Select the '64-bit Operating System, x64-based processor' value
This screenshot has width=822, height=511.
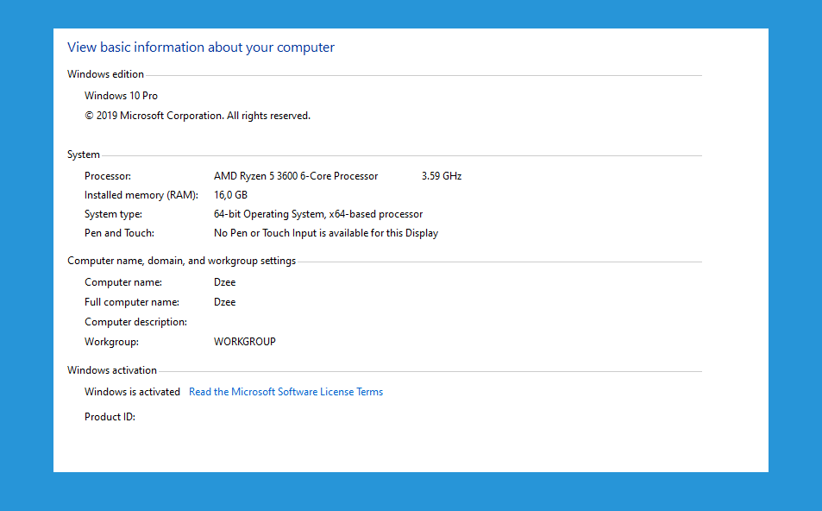318,214
